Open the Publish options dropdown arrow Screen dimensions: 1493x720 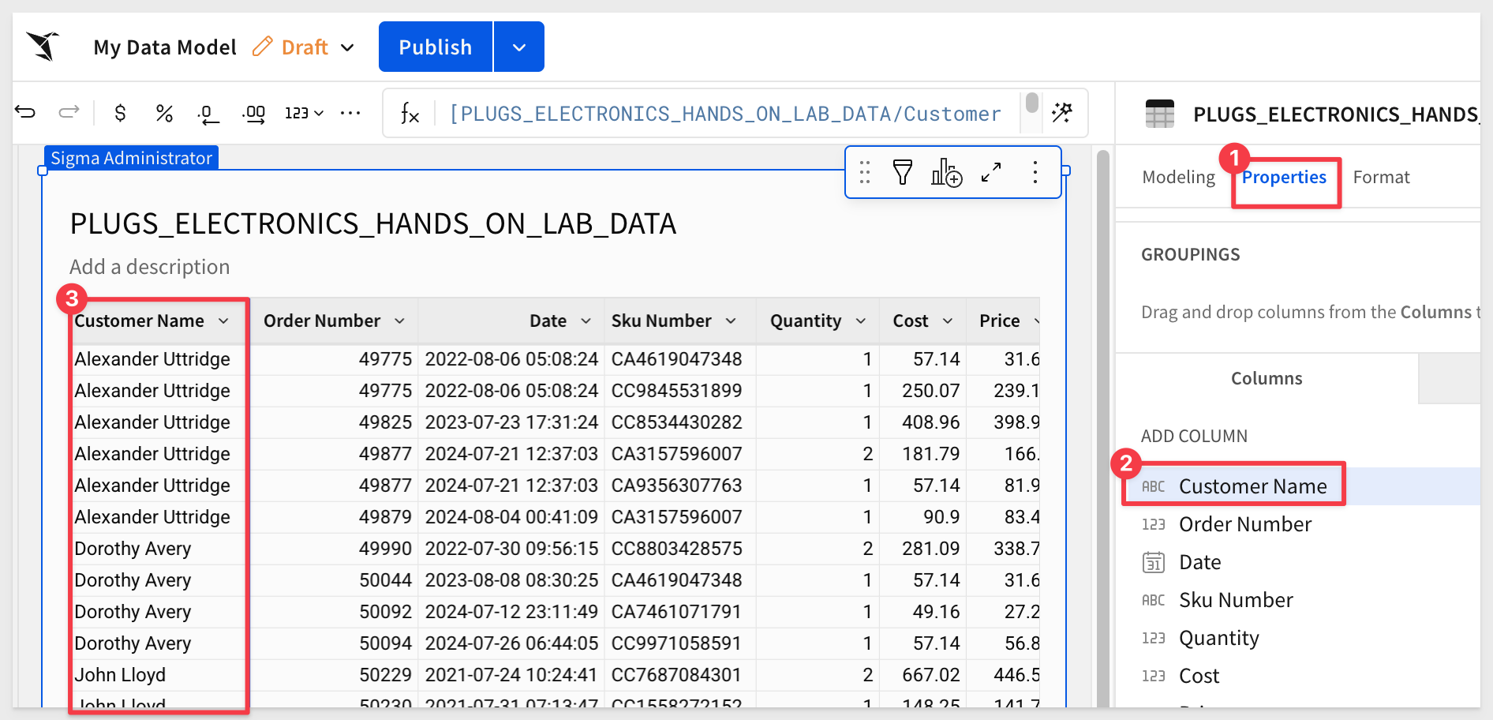(x=519, y=47)
